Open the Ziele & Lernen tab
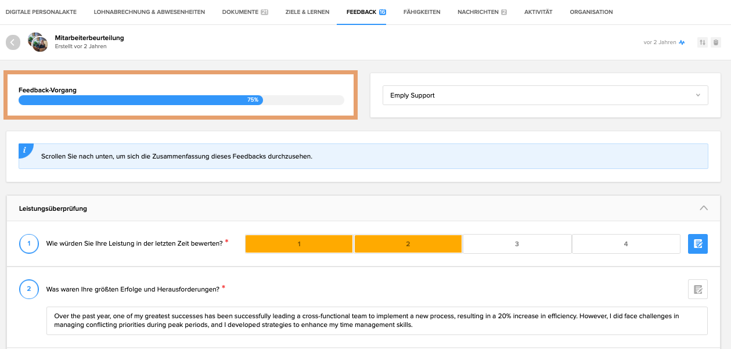This screenshot has width=731, height=349. point(307,12)
